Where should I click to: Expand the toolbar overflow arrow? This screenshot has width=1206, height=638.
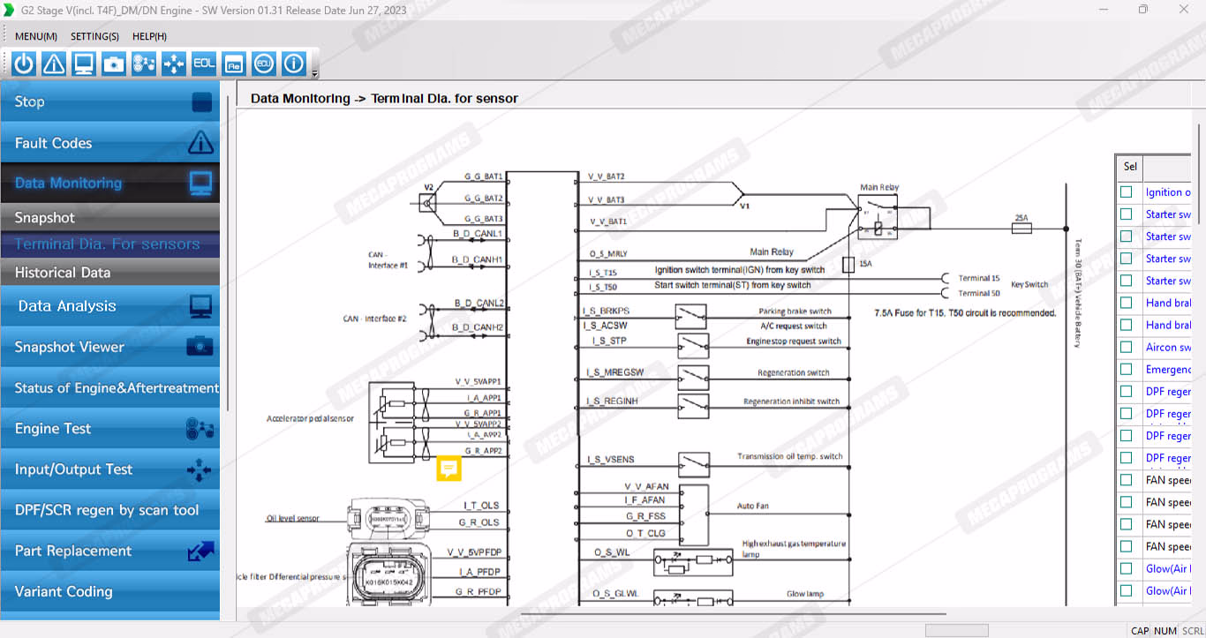(x=315, y=74)
